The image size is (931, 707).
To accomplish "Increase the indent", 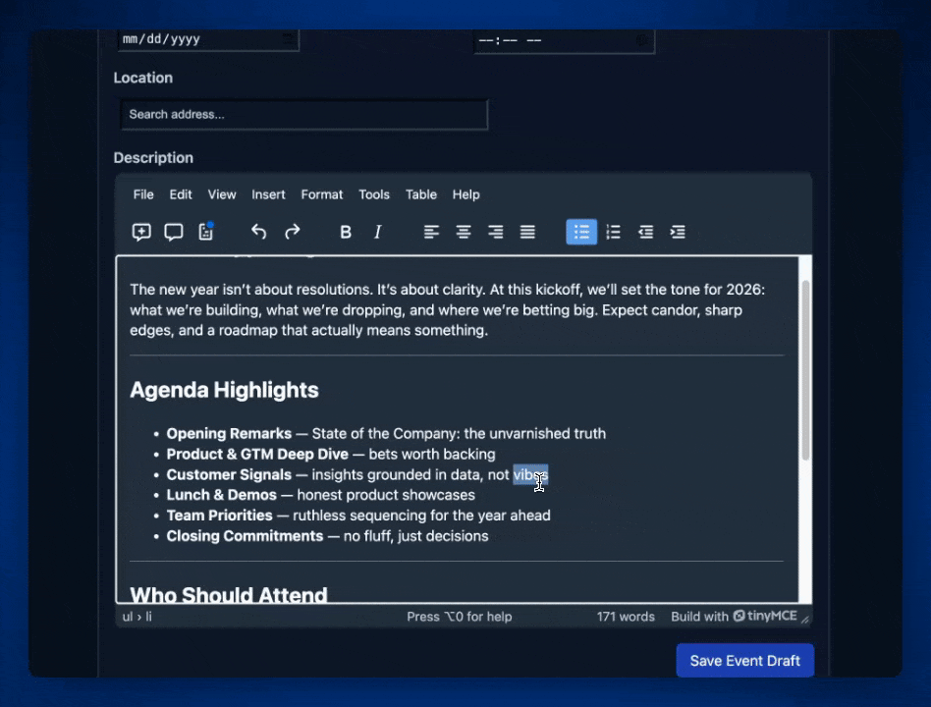I will pyautogui.click(x=678, y=232).
